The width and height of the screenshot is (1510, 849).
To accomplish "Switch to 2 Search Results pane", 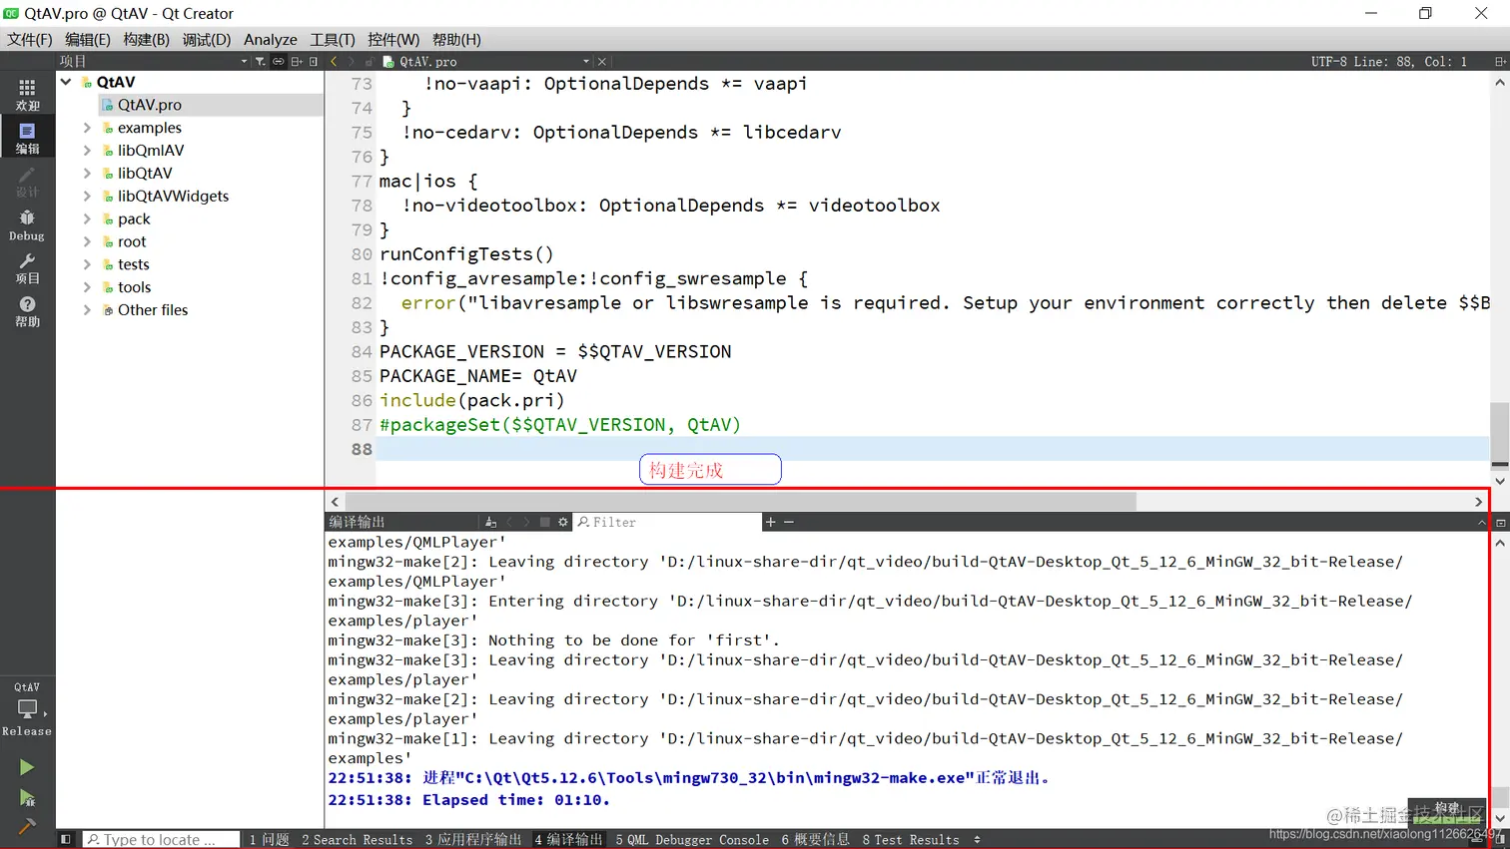I will (358, 840).
